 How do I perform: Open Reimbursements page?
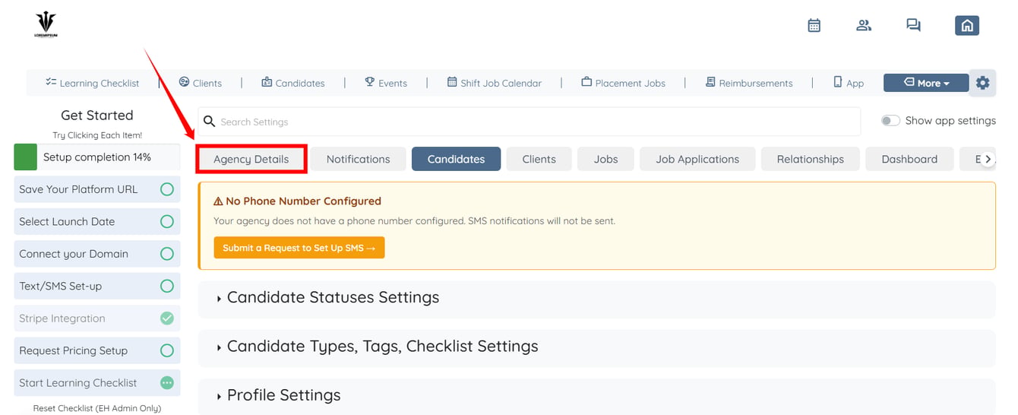[x=748, y=83]
